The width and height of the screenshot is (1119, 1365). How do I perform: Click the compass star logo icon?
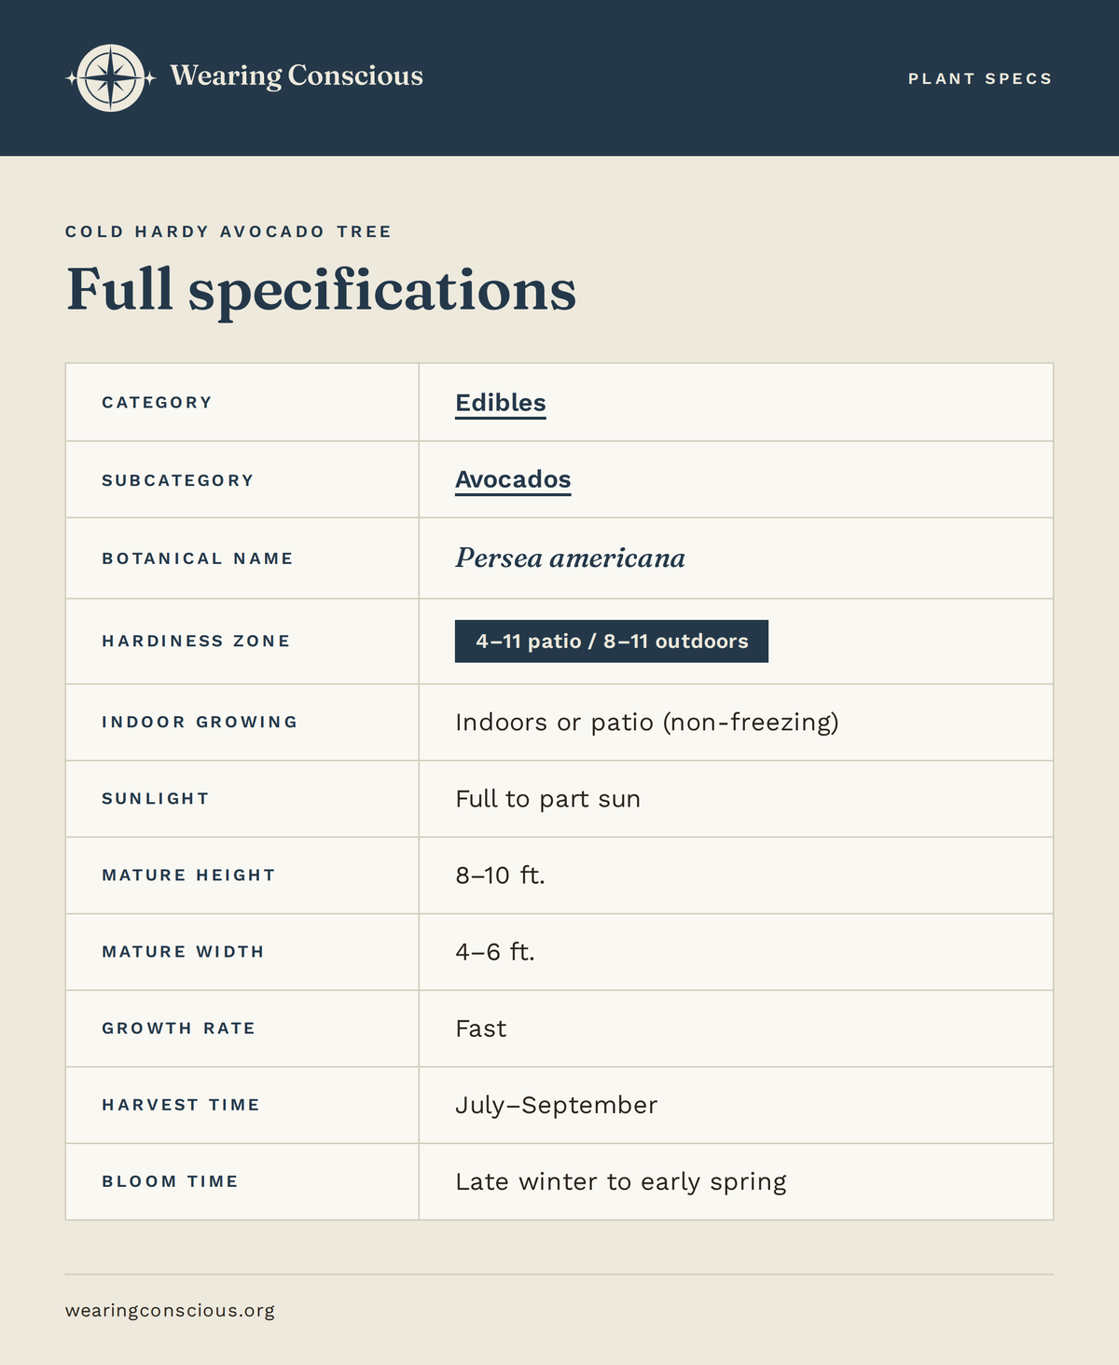[111, 78]
